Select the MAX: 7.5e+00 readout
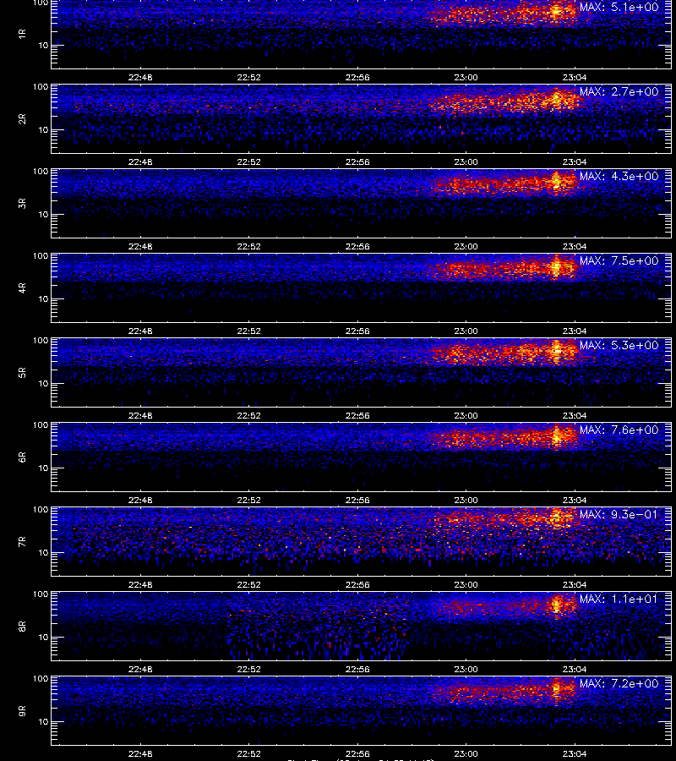676x761 pixels. (619, 260)
